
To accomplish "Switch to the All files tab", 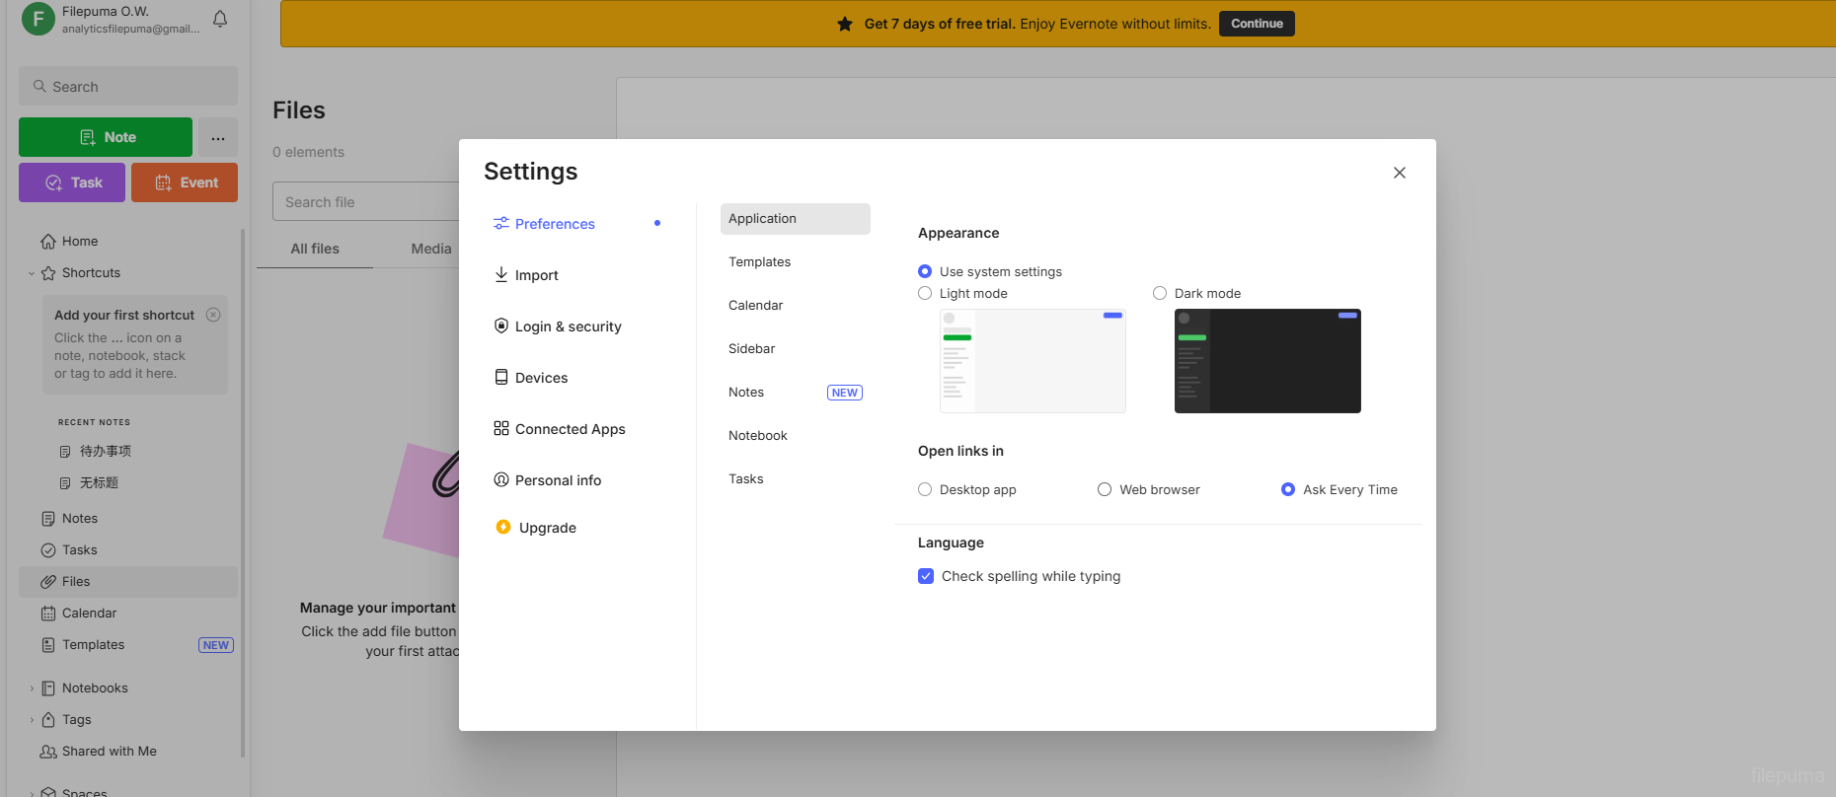I will click(315, 249).
